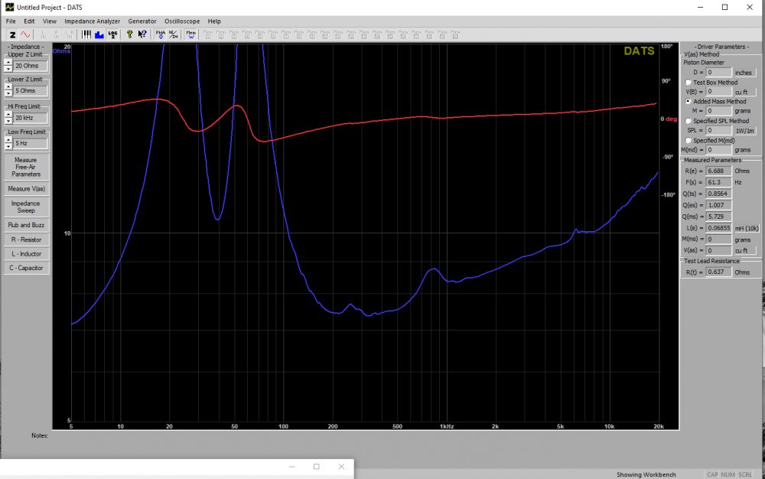Click the blue histogram toolbar icon

tap(99, 34)
